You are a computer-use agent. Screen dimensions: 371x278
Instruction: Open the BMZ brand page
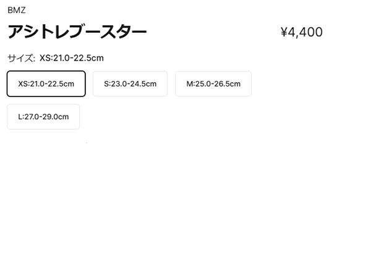pos(17,10)
